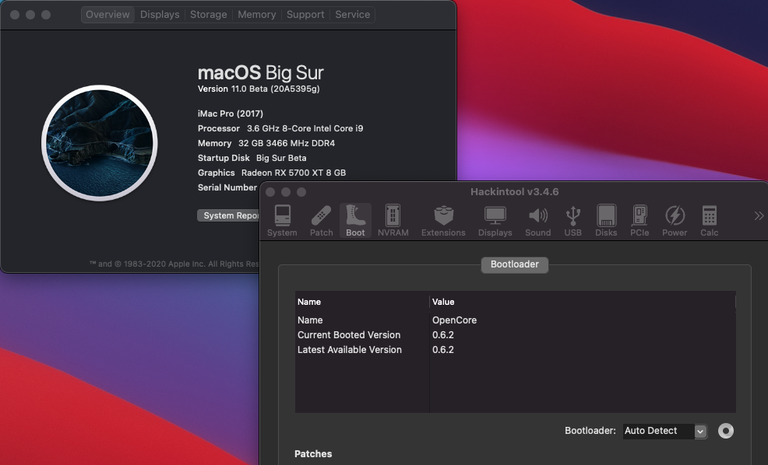This screenshot has height=465, width=768.
Task: Select the Boot section boot icon
Action: click(355, 221)
